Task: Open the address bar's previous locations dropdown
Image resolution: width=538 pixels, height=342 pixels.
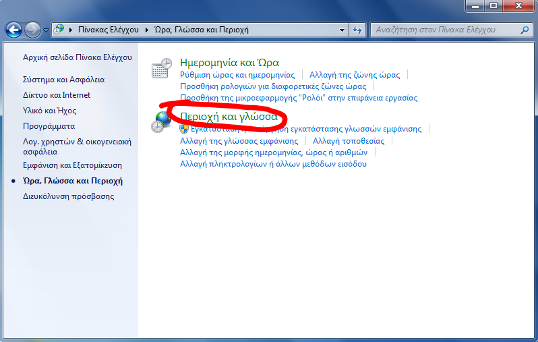Action: coord(342,30)
